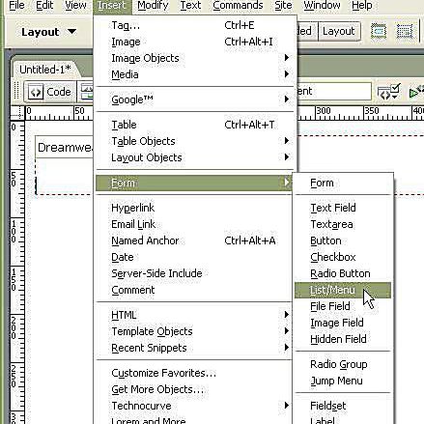Switch to the Untitled-1* document tab
This screenshot has height=424, width=424.
click(45, 70)
